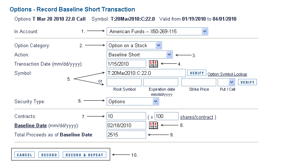The height and width of the screenshot is (167, 293).
Task: Expand the Action Baseline Short dropdown
Action: pos(139,55)
